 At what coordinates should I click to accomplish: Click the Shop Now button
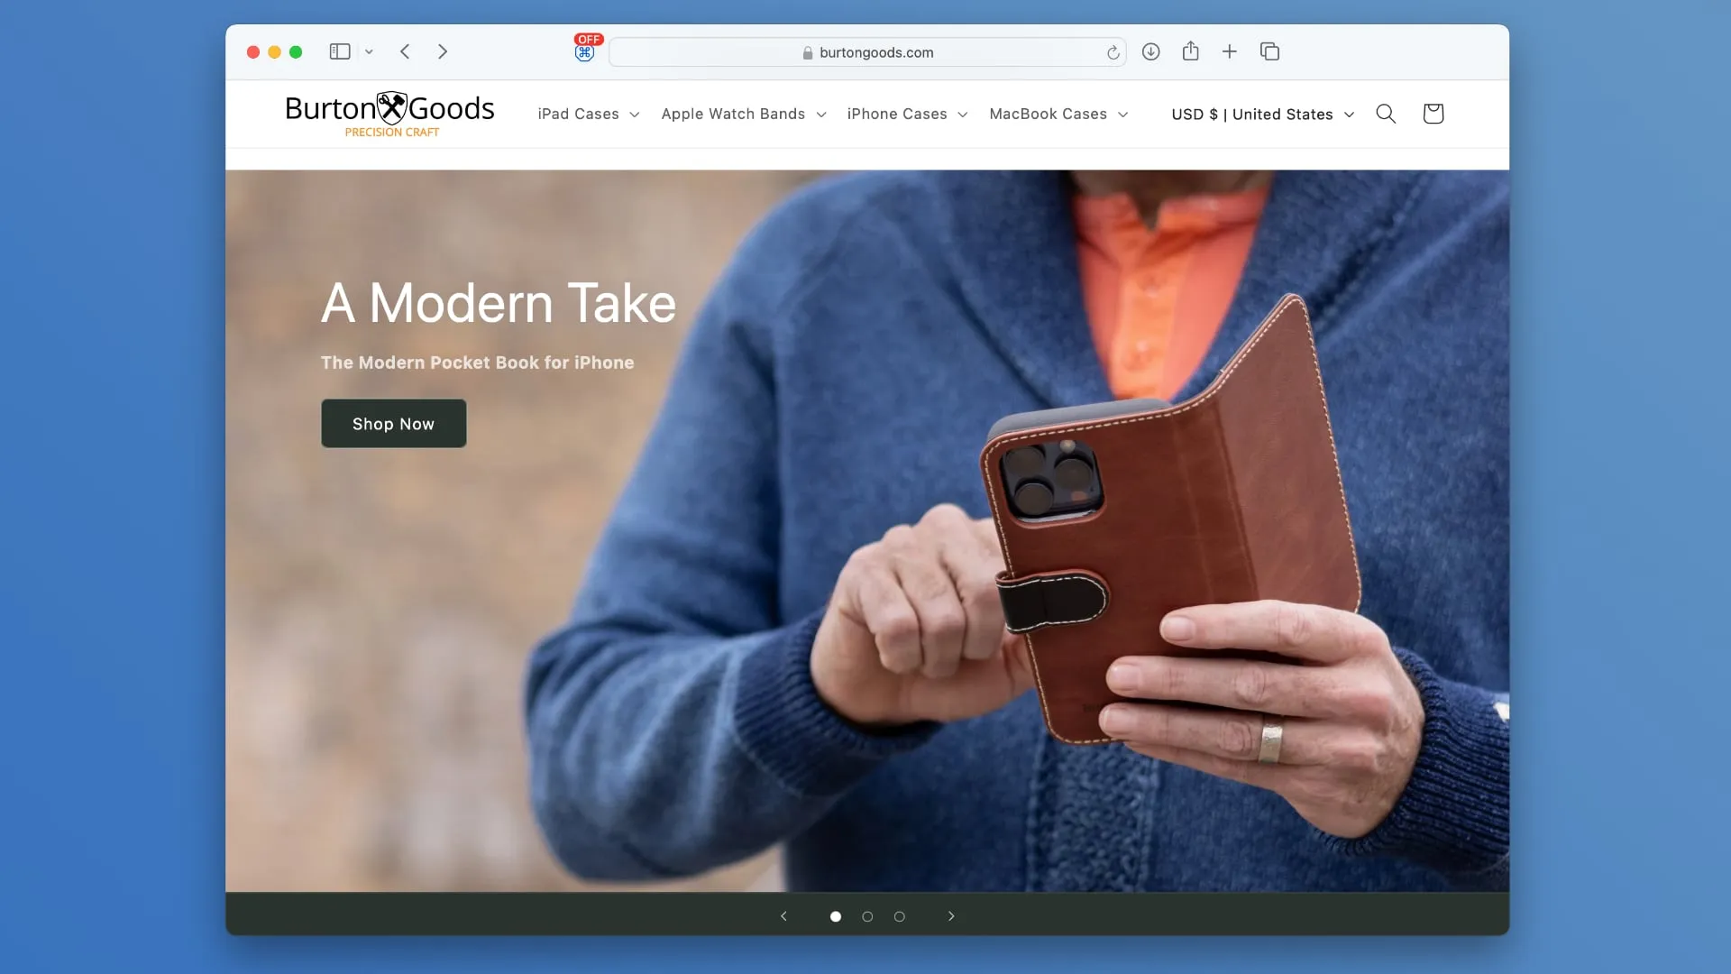click(x=393, y=423)
